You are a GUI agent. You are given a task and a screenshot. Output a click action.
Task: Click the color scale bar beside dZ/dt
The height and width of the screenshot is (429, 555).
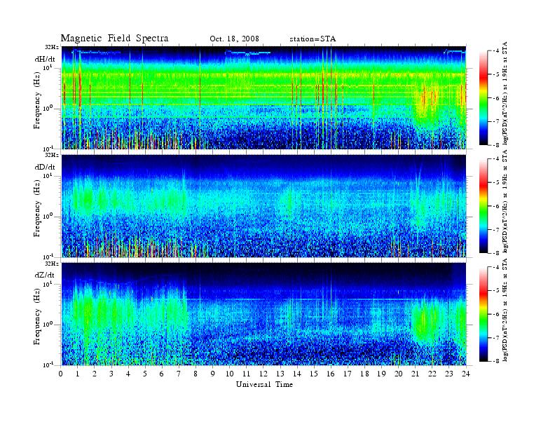click(x=484, y=314)
